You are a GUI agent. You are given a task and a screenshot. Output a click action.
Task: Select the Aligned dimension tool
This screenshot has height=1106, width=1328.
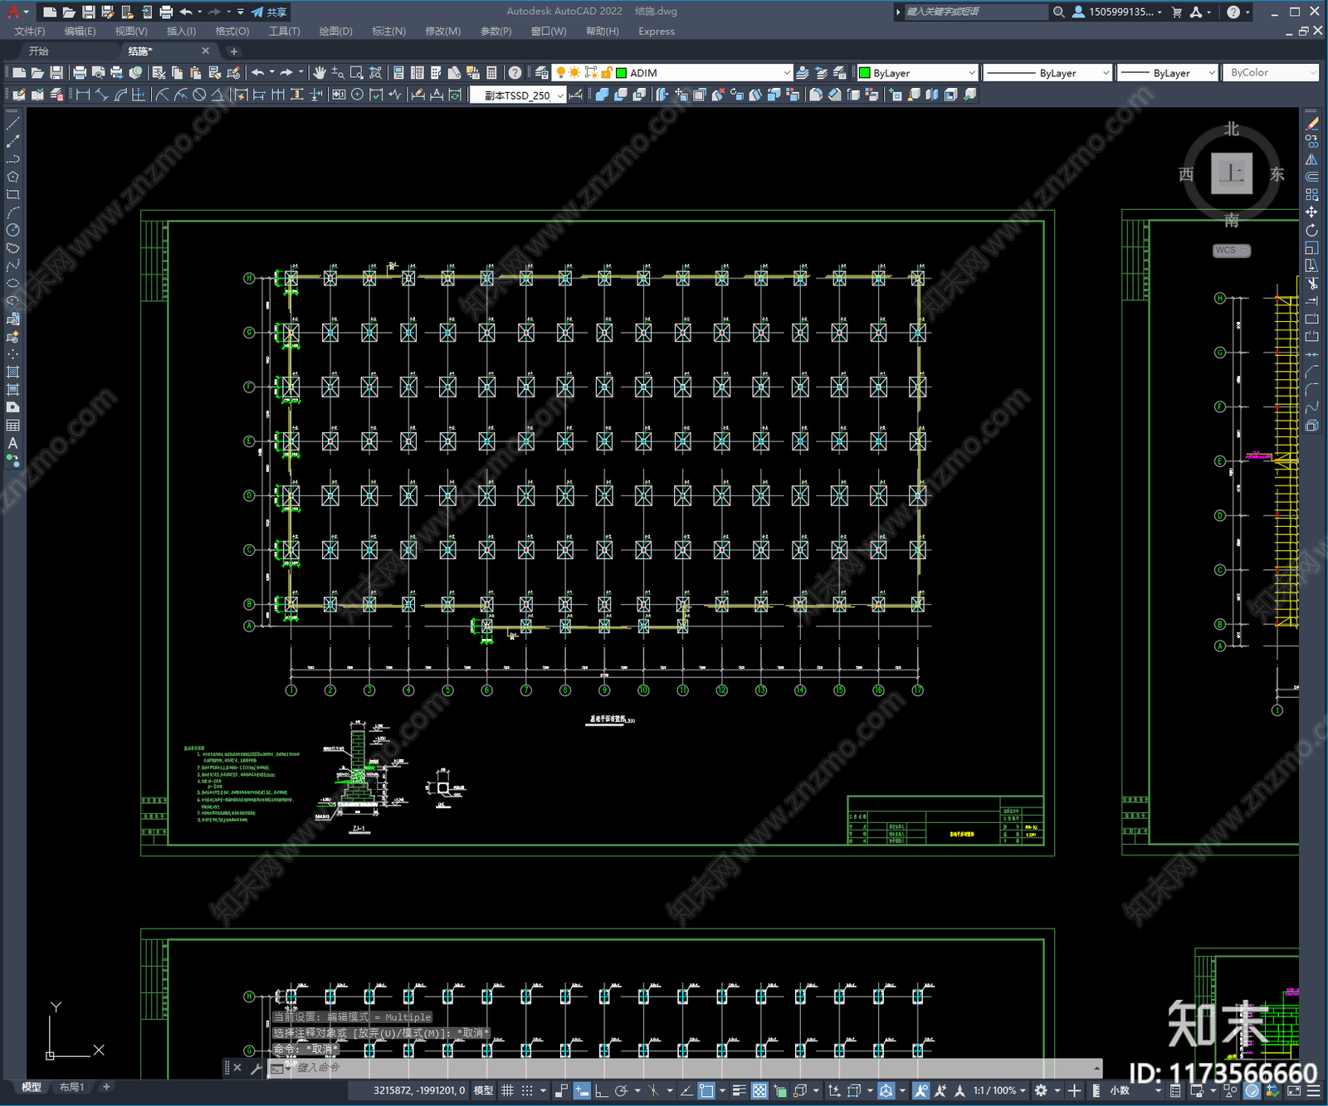tap(101, 95)
